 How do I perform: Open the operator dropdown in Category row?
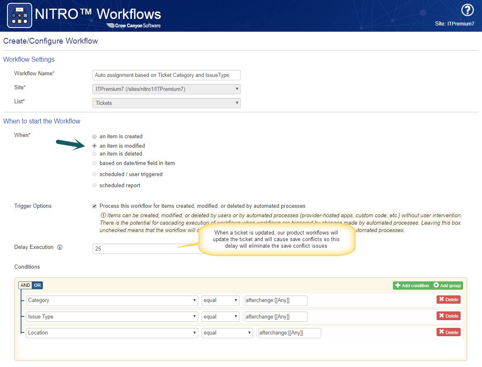[221, 300]
